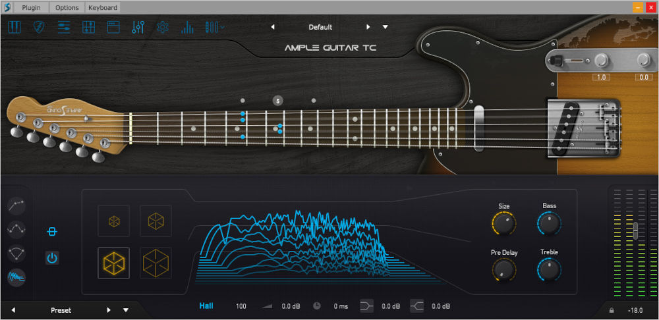The width and height of the screenshot is (659, 320).
Task: Minimize the plugin window
Action: click(637, 7)
